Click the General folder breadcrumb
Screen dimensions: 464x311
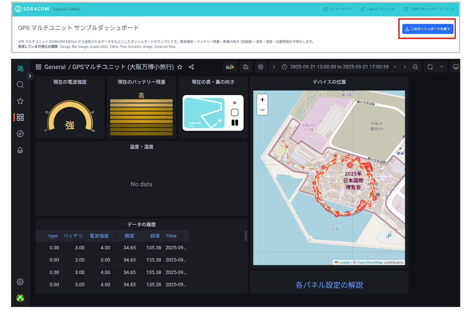[x=55, y=67]
